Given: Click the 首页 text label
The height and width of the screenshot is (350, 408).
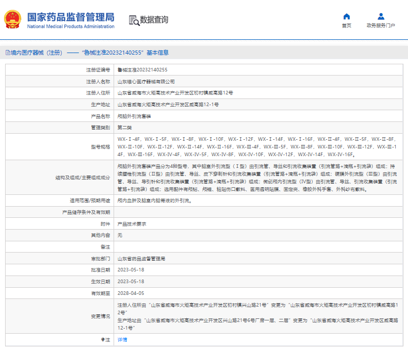Looking at the screenshot, I should [346, 26].
